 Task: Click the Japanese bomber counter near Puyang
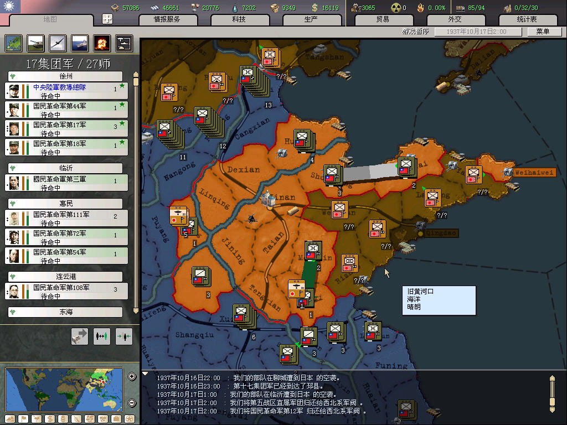(x=178, y=216)
